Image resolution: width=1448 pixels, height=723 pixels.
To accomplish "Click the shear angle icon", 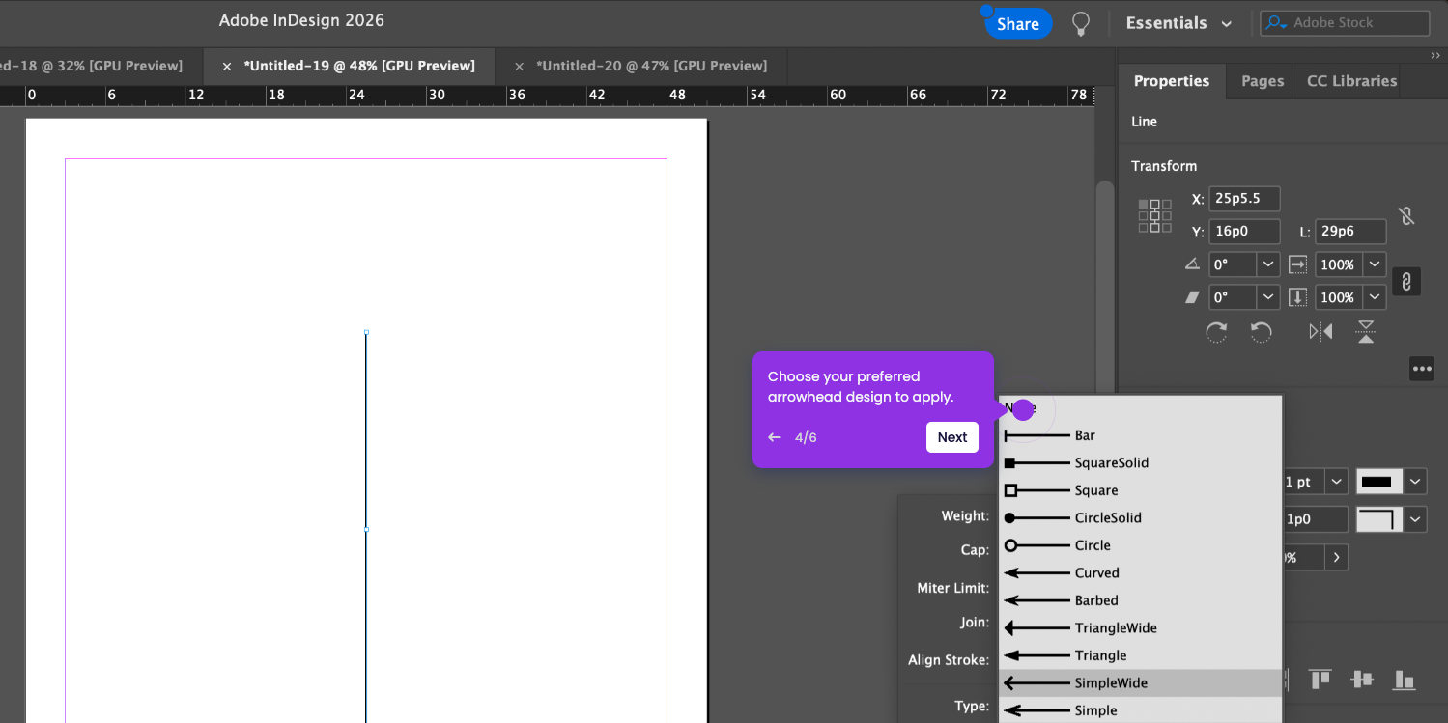I will (1192, 297).
